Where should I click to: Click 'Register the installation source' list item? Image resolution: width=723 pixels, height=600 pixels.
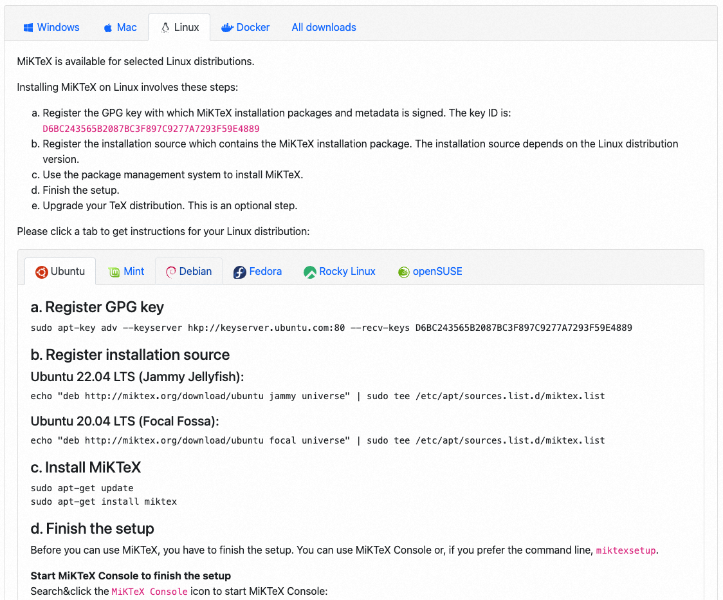[x=361, y=151]
